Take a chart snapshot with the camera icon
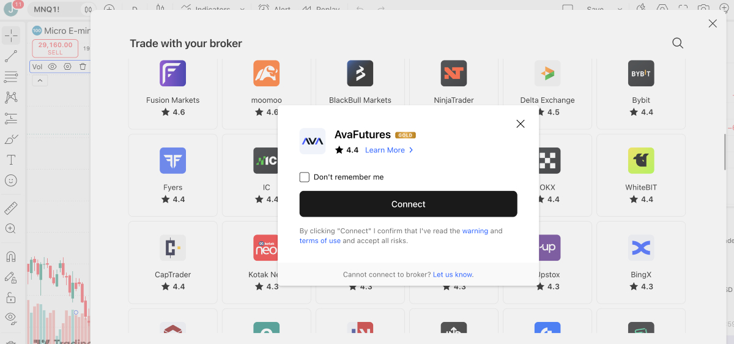The width and height of the screenshot is (734, 344). 704,9
